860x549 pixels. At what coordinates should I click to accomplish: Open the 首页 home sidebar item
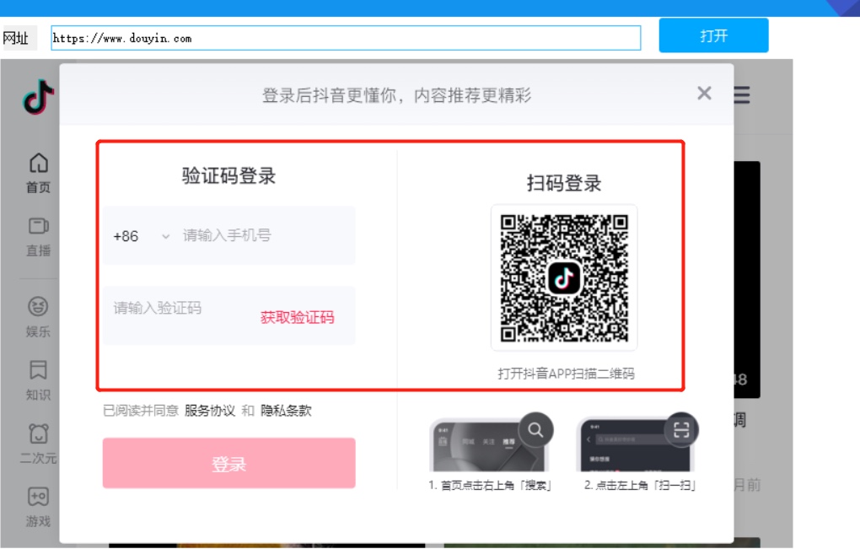39,174
